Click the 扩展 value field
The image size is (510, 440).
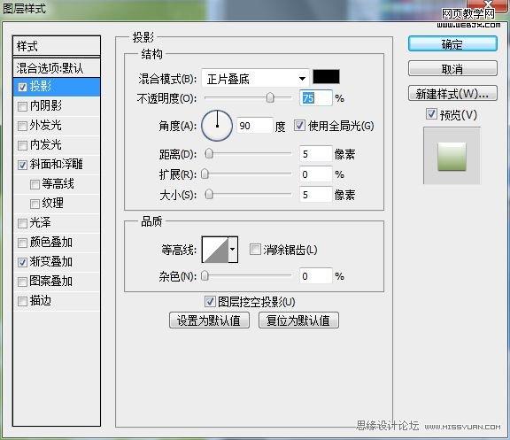coord(316,174)
